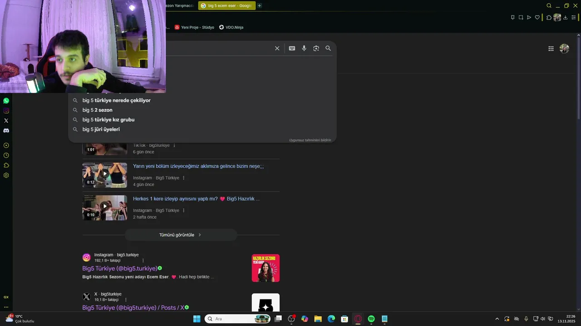Switch to the 'Yarışmacıla' tab
Viewport: 581px width, 326px height.
pyautogui.click(x=181, y=5)
